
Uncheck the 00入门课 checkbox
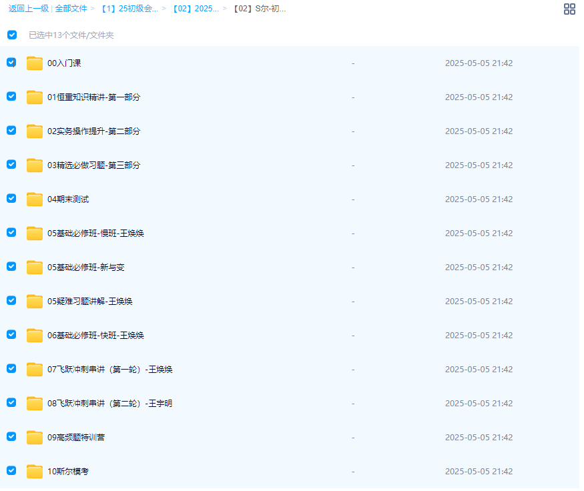tap(11, 62)
